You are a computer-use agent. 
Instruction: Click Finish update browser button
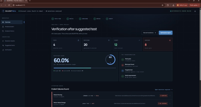[x=195, y=5]
